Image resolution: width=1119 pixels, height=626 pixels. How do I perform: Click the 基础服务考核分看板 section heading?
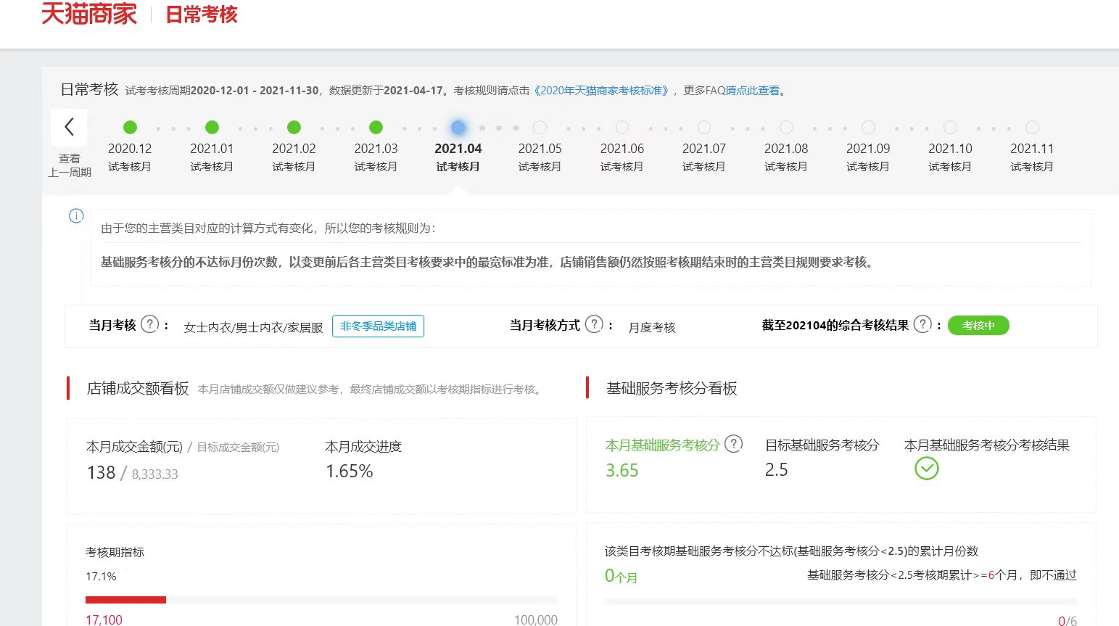[672, 389]
